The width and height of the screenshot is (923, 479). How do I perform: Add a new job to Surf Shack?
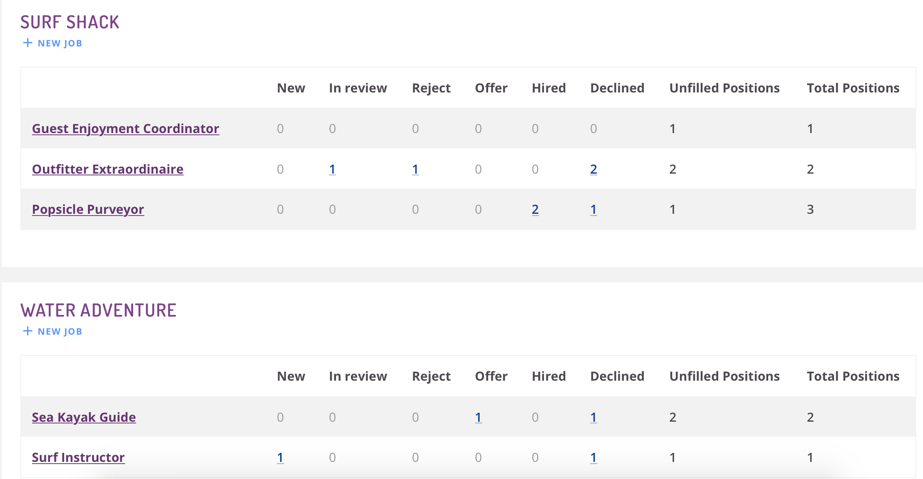[x=52, y=43]
